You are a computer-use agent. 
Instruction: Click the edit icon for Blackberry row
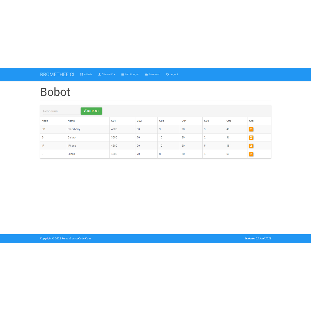[251, 129]
